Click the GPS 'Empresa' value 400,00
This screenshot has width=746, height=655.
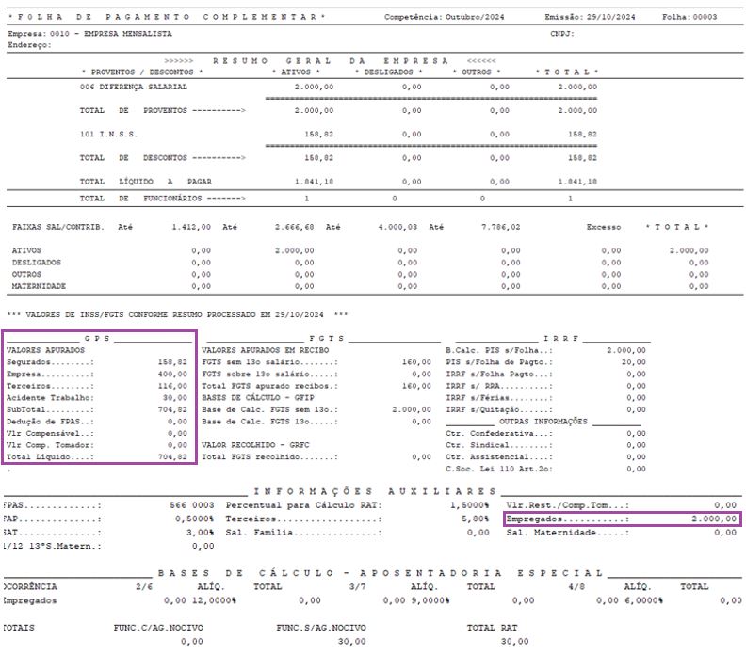[x=172, y=374]
